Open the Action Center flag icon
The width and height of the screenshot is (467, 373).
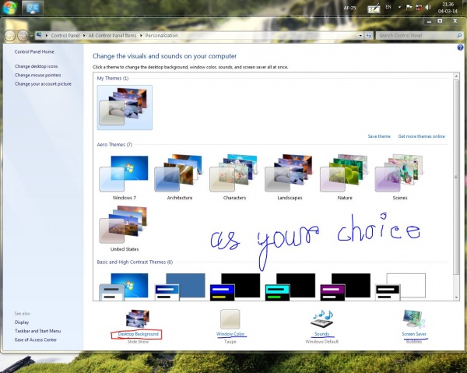click(409, 7)
